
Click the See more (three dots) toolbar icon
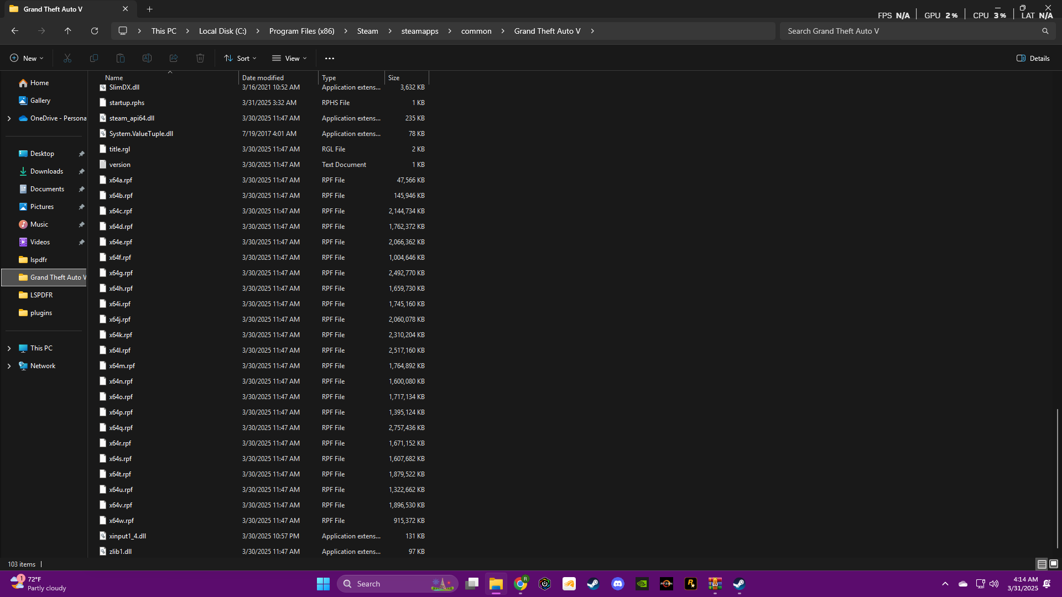330,58
